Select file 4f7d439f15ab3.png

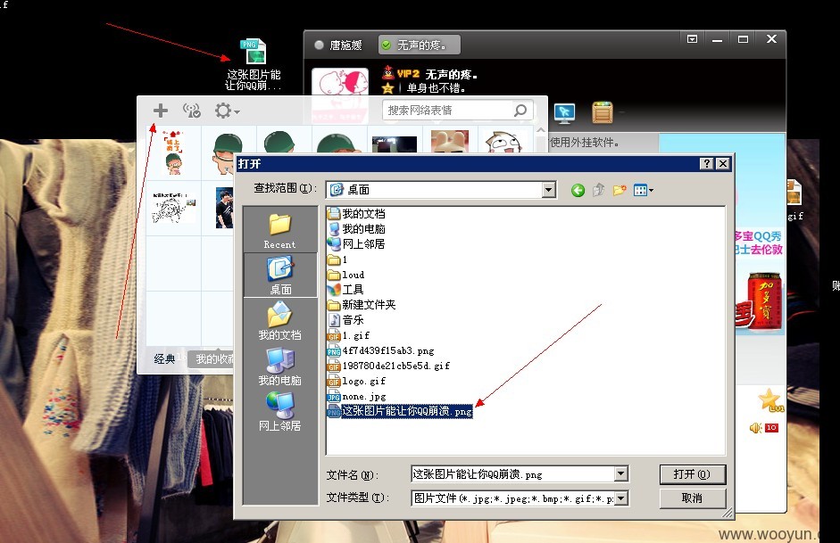pos(381,350)
